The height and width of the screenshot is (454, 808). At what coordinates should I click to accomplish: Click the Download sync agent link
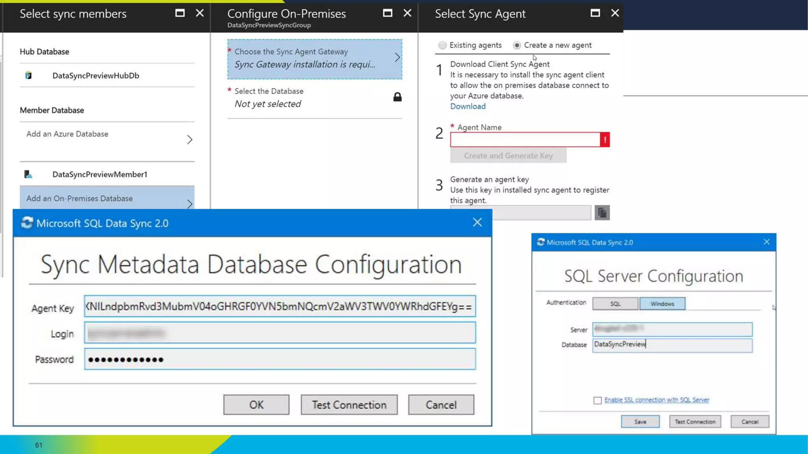(x=468, y=106)
